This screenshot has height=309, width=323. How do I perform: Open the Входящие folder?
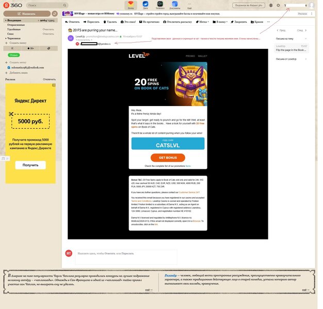coord(14,20)
